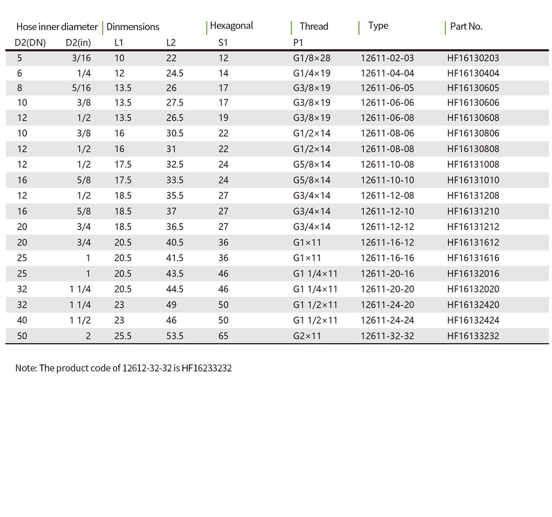This screenshot has width=552, height=517.
Task: Click type code 12611-20-20
Action: click(x=387, y=289)
